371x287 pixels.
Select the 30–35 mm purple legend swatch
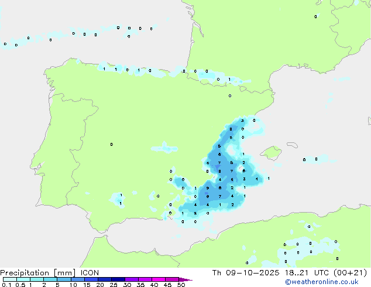click(131, 279)
